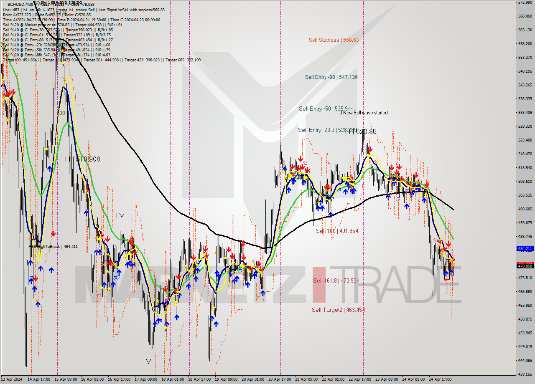Image resolution: width=535 pixels, height=384 pixels.
Task: Click the black 478.058 current price tag
Action: (x=525, y=266)
